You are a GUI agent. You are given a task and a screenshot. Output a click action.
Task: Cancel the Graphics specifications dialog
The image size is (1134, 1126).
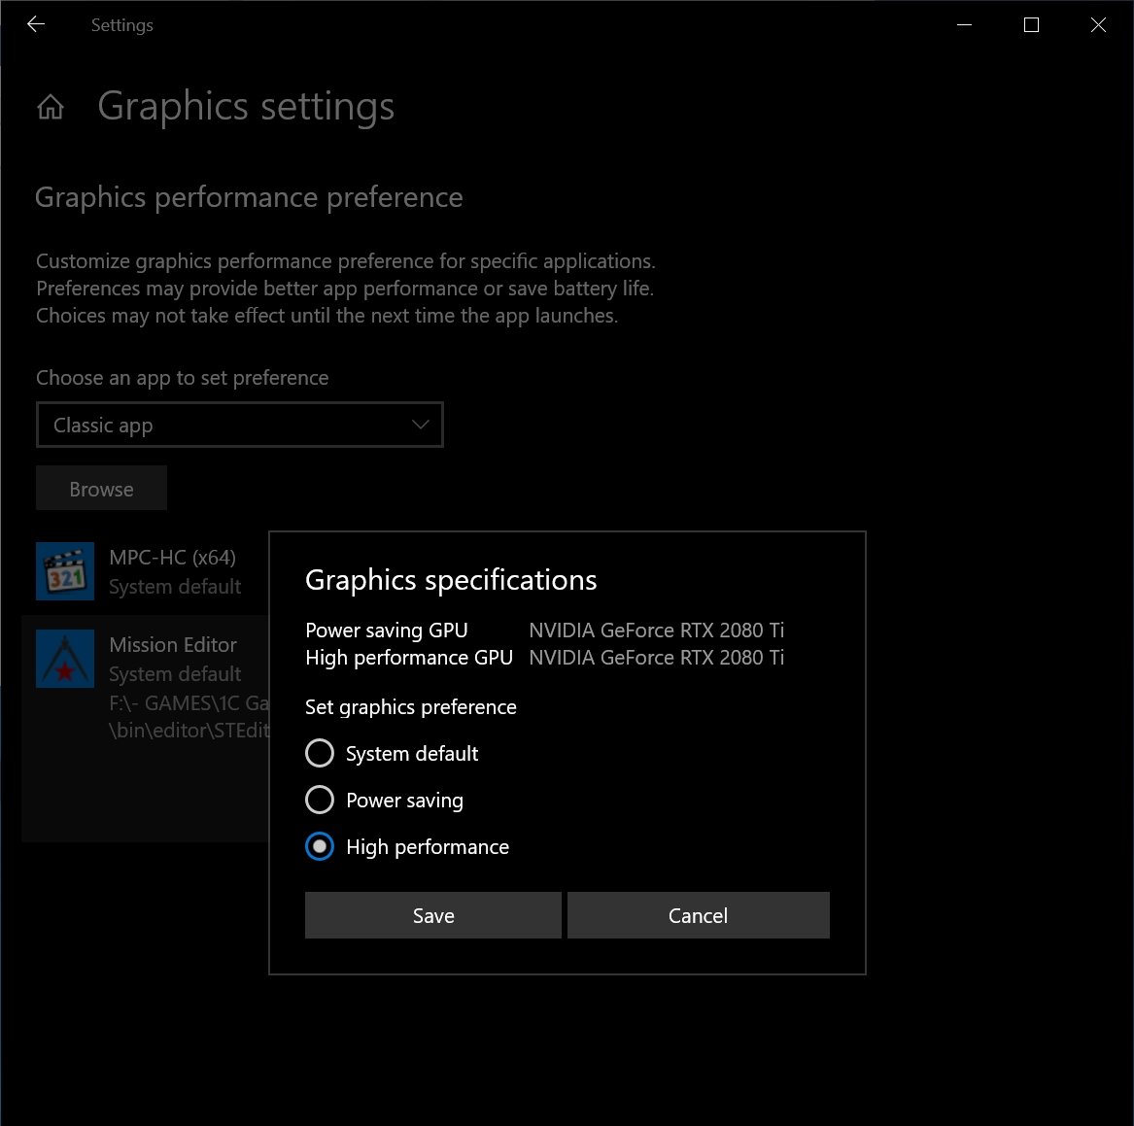[x=699, y=915]
